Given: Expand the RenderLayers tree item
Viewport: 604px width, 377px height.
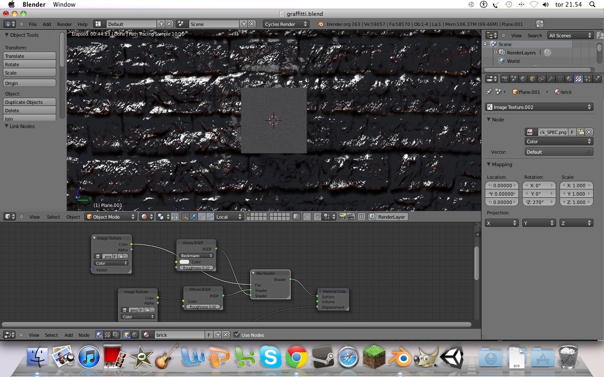Looking at the screenshot, I should point(495,52).
